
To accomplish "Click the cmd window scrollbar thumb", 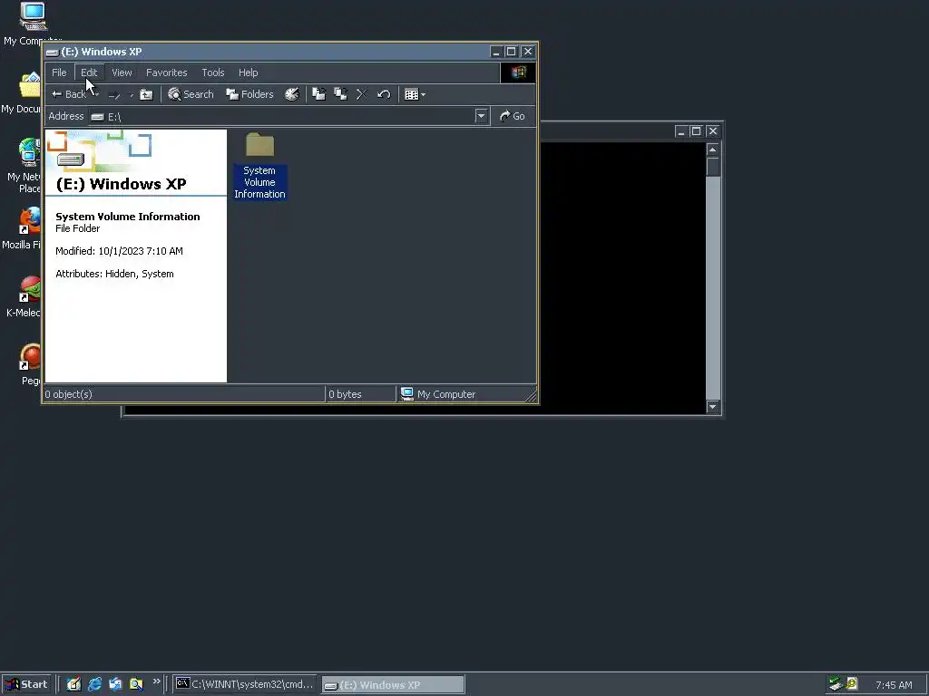I will click(713, 167).
